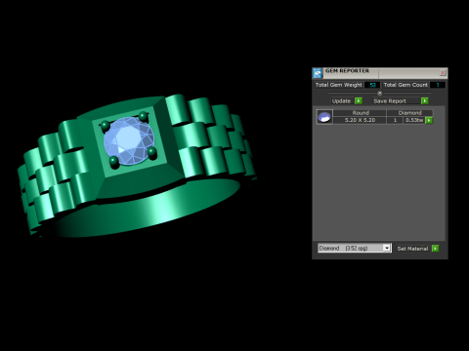Click the '0.53tw' weight cell
469x351 pixels.
[414, 120]
